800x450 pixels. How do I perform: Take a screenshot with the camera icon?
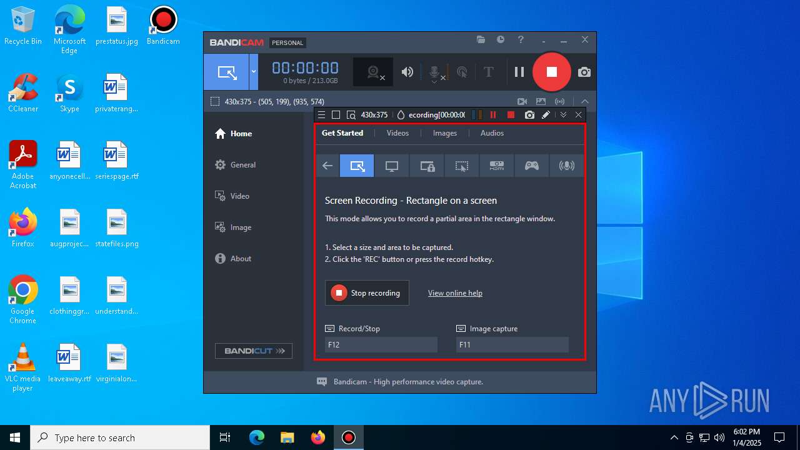[x=584, y=72]
